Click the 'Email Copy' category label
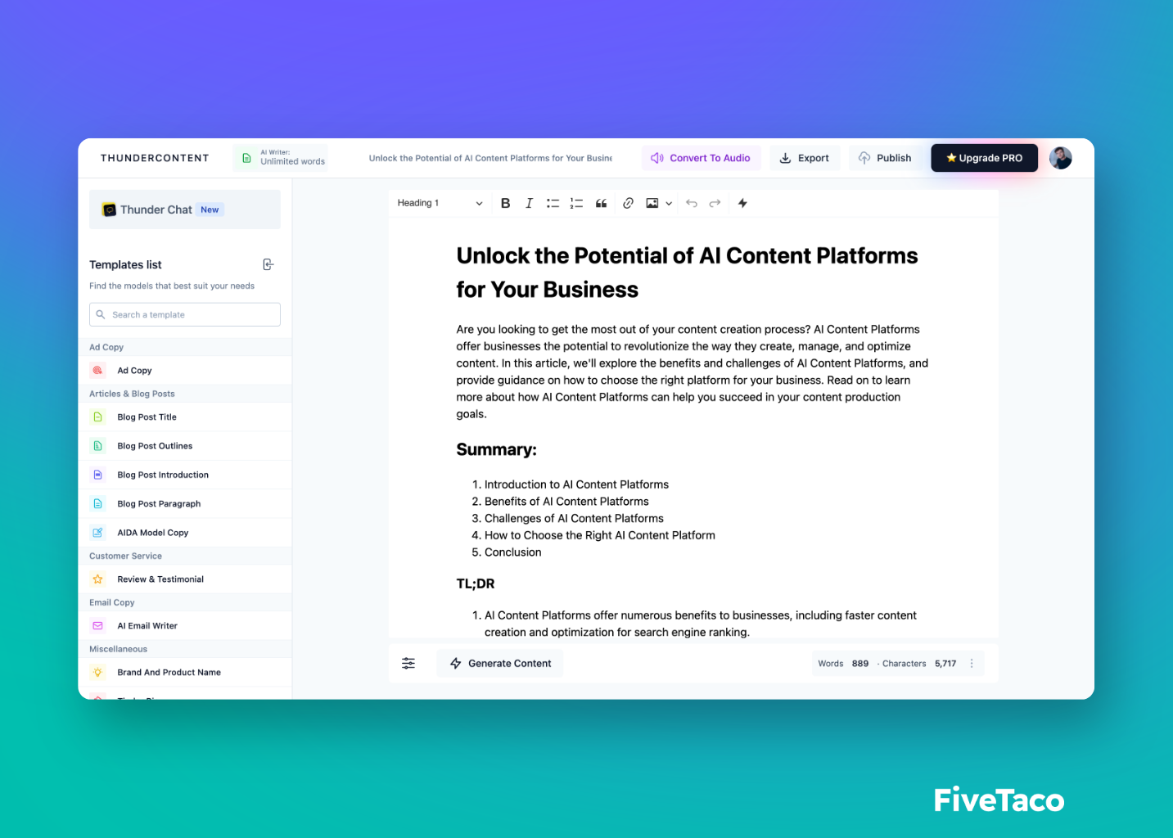1173x838 pixels. (111, 602)
